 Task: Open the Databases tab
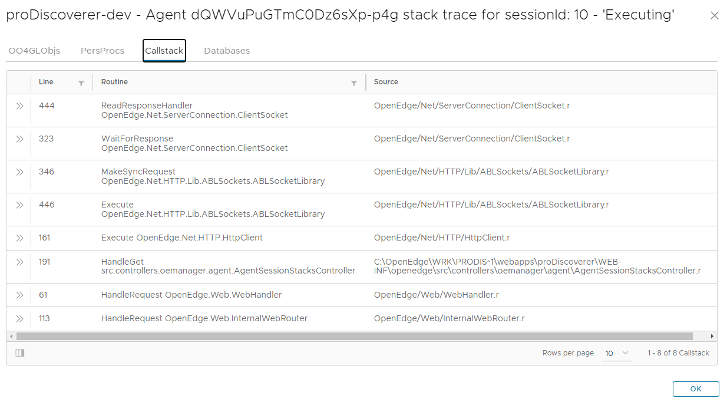pyautogui.click(x=227, y=51)
